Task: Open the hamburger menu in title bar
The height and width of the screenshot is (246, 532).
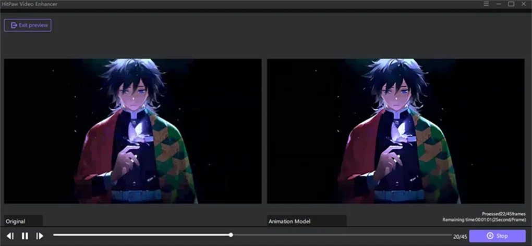Action: 486,4
